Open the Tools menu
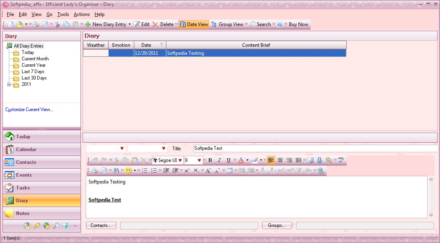440x243 pixels. tap(63, 14)
